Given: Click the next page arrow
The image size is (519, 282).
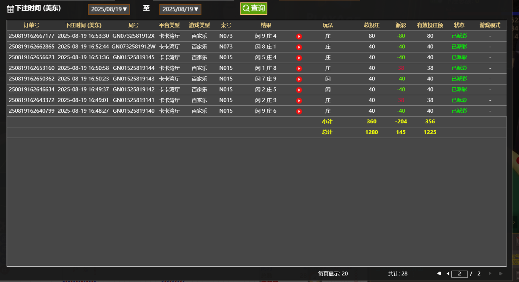Looking at the screenshot, I should (x=490, y=274).
